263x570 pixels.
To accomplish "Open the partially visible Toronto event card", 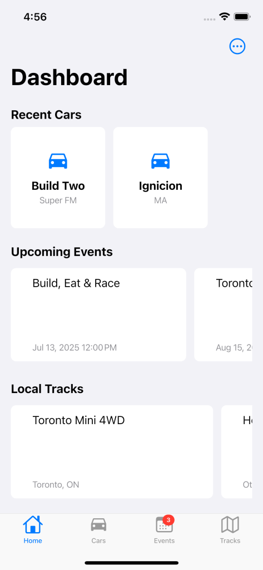I will [223, 315].
